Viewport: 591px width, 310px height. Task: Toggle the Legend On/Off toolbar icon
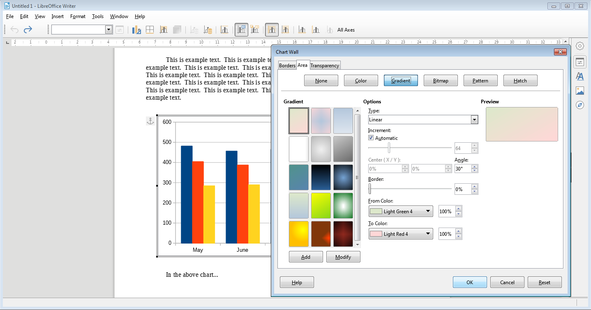[x=241, y=30]
